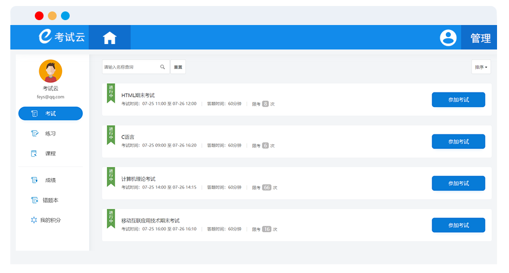Click the 错题本 icon in sidebar

pyautogui.click(x=34, y=200)
